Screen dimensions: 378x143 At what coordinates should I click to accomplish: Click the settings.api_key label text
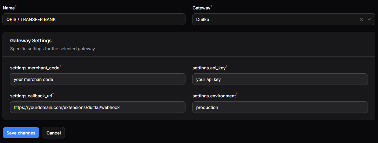tap(209, 68)
